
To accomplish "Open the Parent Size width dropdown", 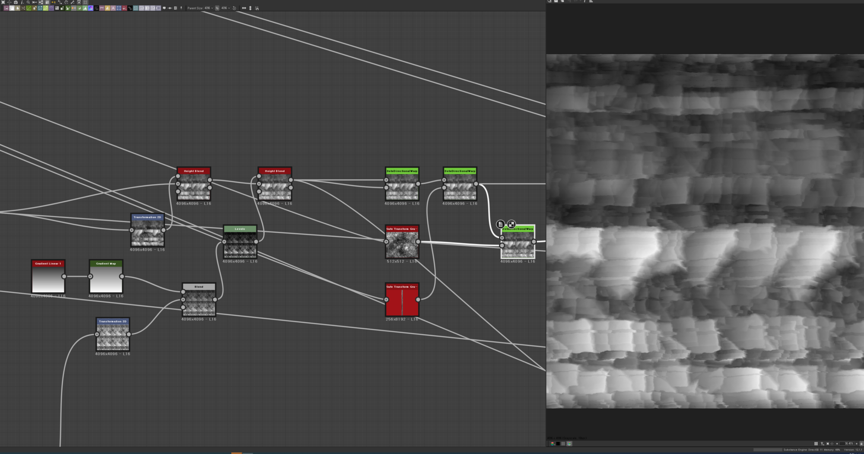I will (209, 8).
